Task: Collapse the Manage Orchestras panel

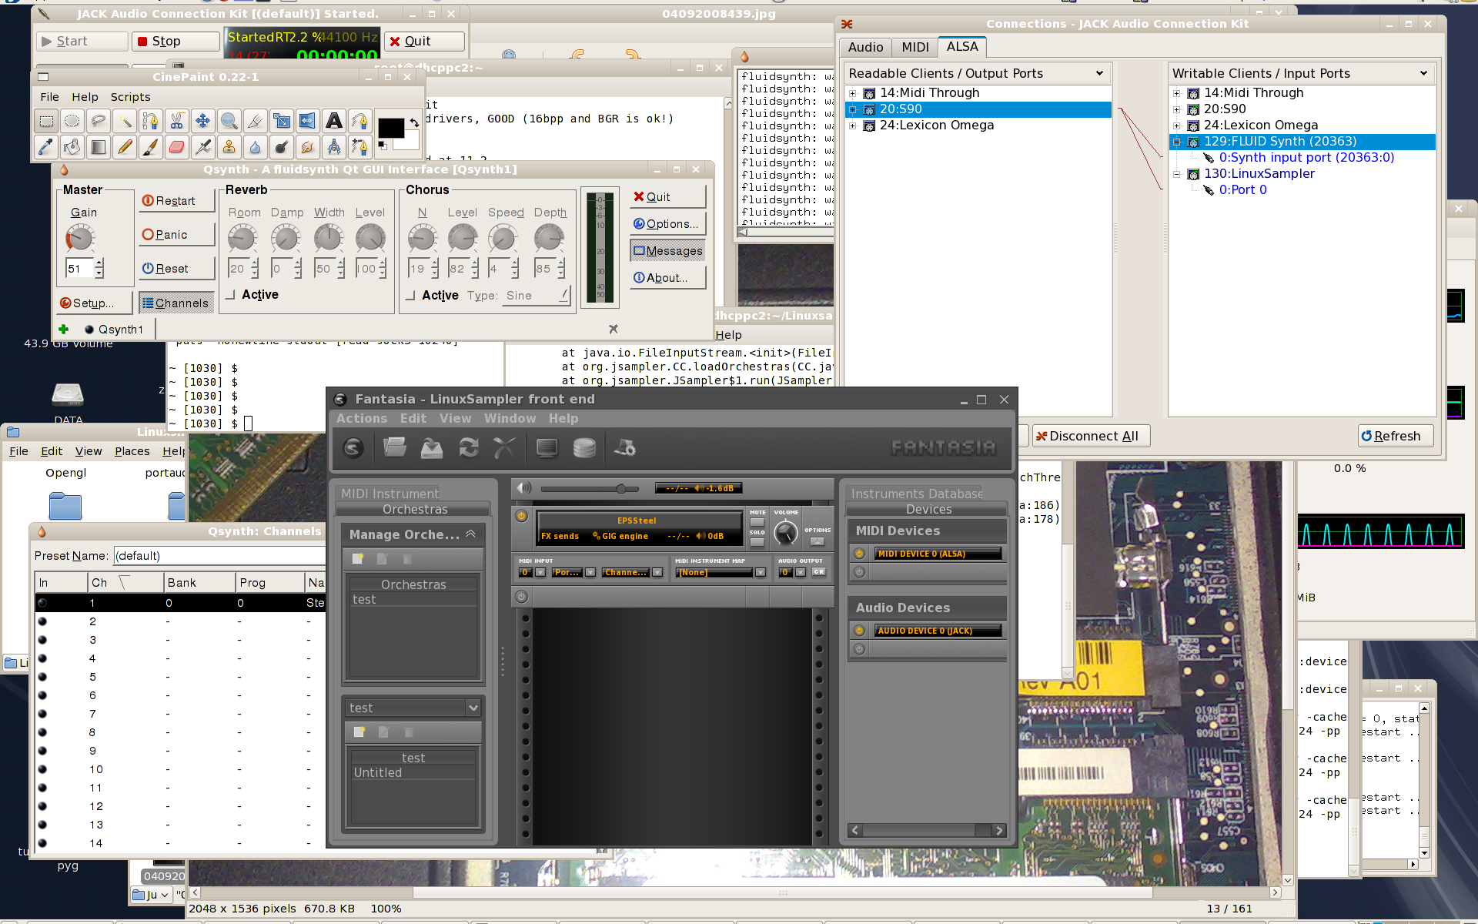Action: [x=470, y=534]
